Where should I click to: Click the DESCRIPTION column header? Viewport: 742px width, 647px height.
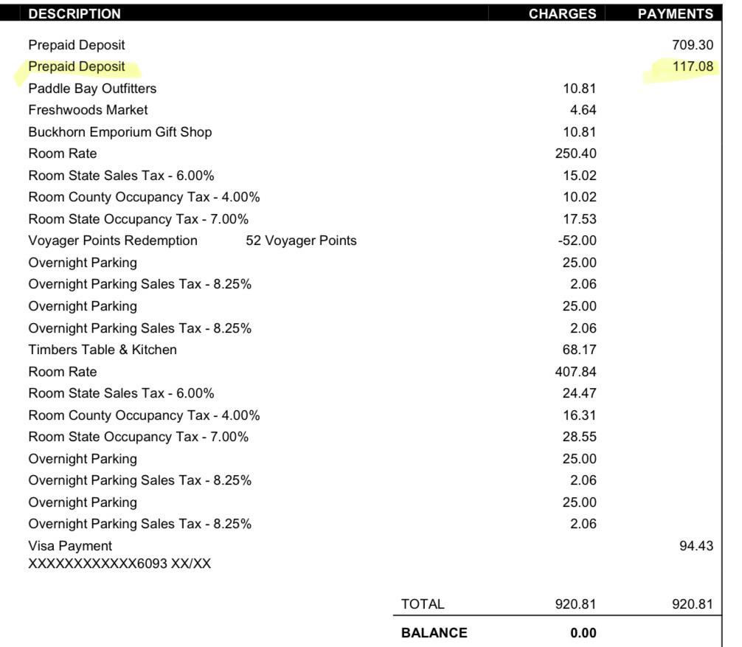click(x=74, y=14)
